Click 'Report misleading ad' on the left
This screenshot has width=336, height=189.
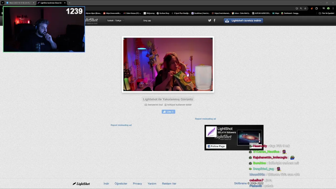(x=121, y=125)
